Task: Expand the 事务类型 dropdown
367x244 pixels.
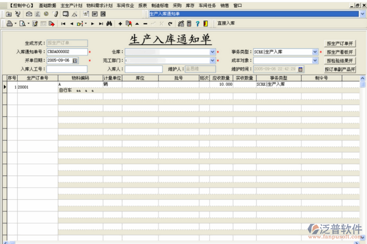Action: click(315, 52)
